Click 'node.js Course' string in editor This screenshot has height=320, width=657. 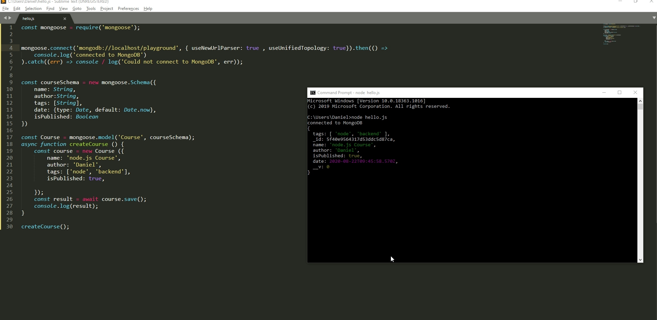click(92, 158)
